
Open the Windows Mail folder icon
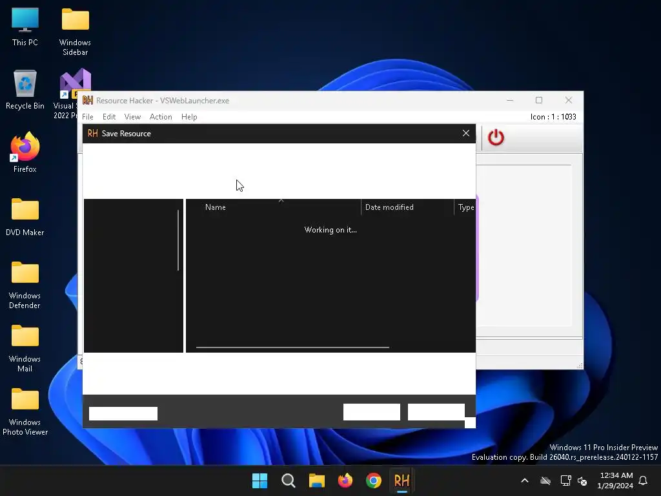(25, 348)
